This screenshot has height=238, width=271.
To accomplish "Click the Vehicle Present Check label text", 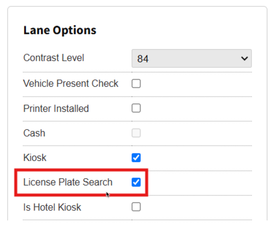I will point(71,83).
